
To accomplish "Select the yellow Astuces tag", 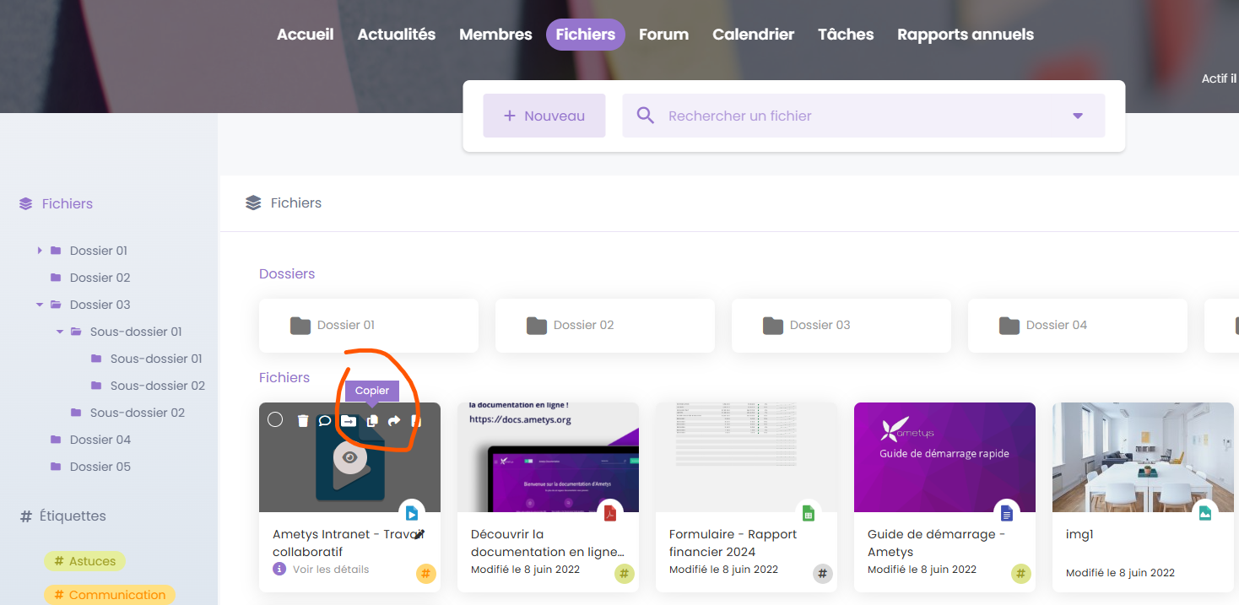I will point(84,561).
